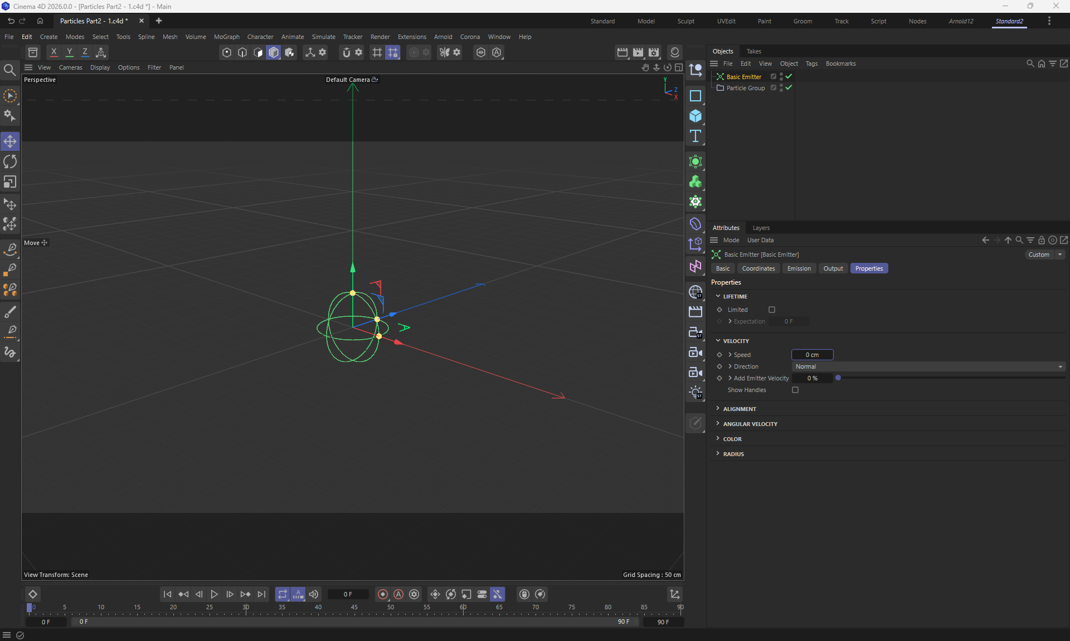Switch to the Emission tab

coord(799,268)
